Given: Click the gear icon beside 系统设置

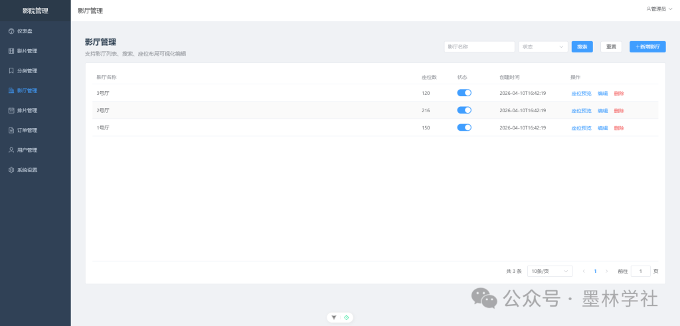Looking at the screenshot, I should (x=11, y=170).
